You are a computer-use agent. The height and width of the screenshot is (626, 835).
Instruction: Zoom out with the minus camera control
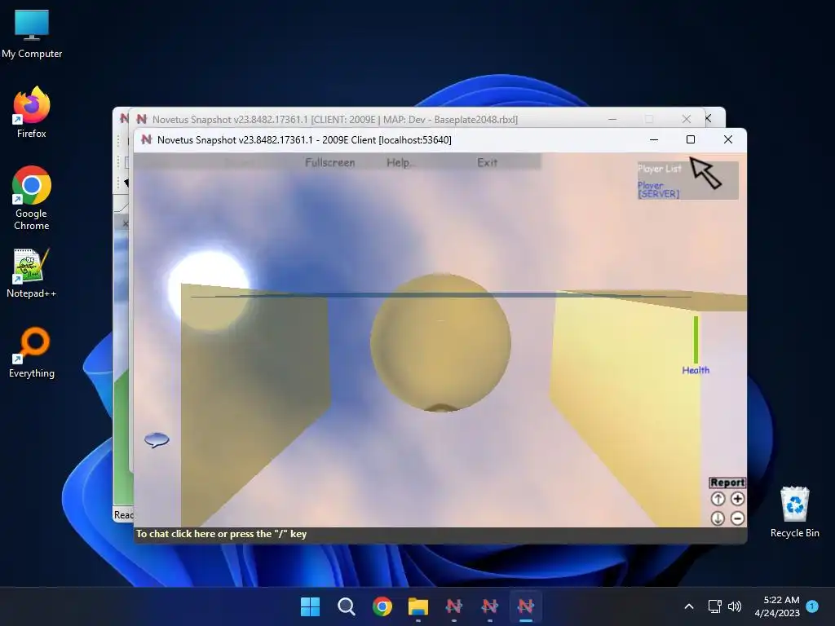(x=737, y=518)
